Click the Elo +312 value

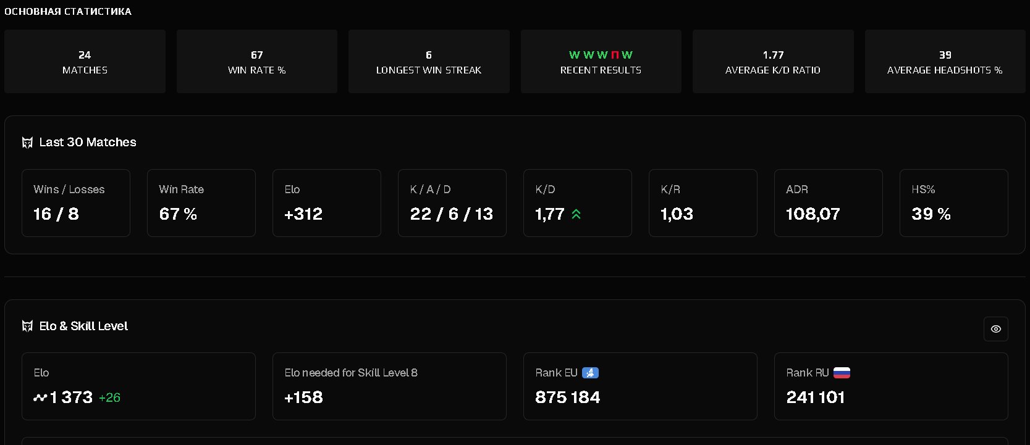(303, 214)
